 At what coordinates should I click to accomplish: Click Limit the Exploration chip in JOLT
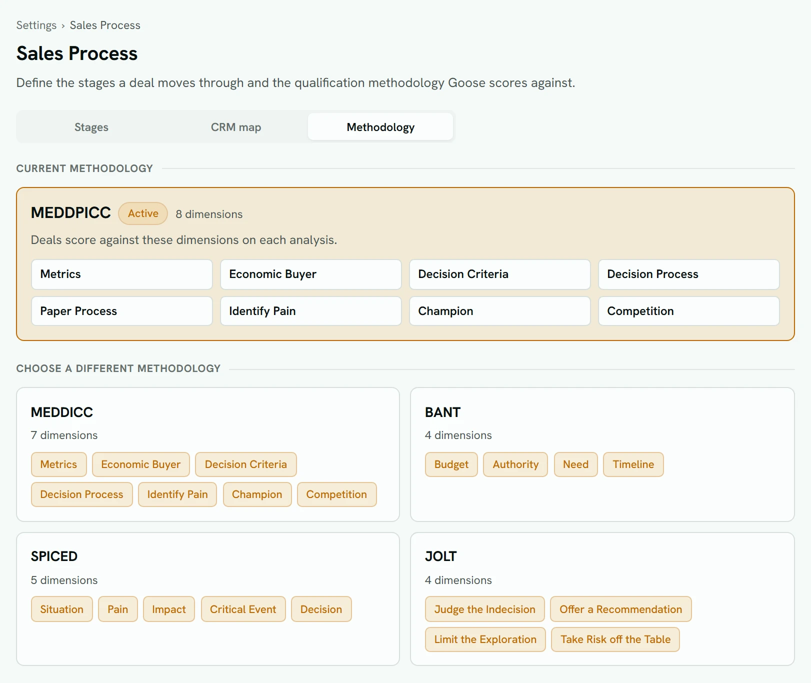point(485,639)
